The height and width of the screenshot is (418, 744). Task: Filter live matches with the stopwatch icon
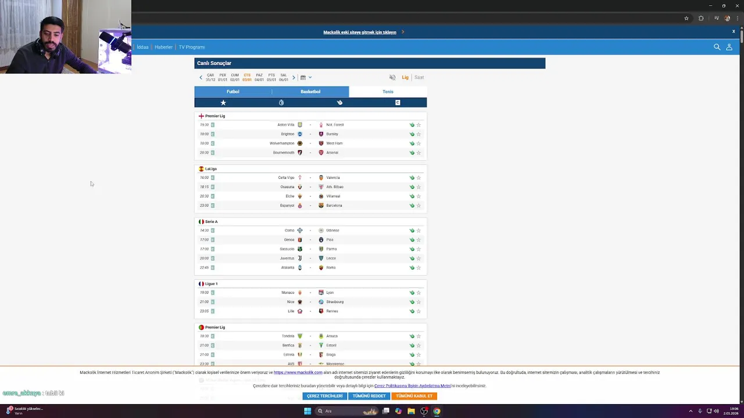[281, 102]
